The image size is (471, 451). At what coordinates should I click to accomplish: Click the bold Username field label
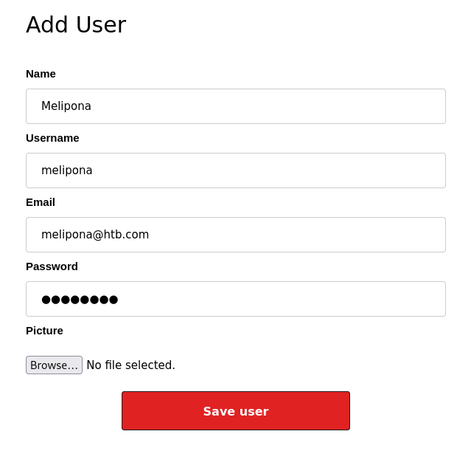52,138
